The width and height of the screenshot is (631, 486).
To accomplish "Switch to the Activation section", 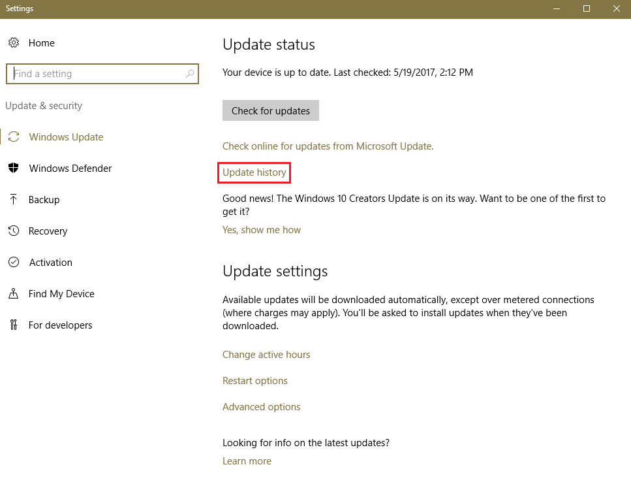I will (51, 263).
